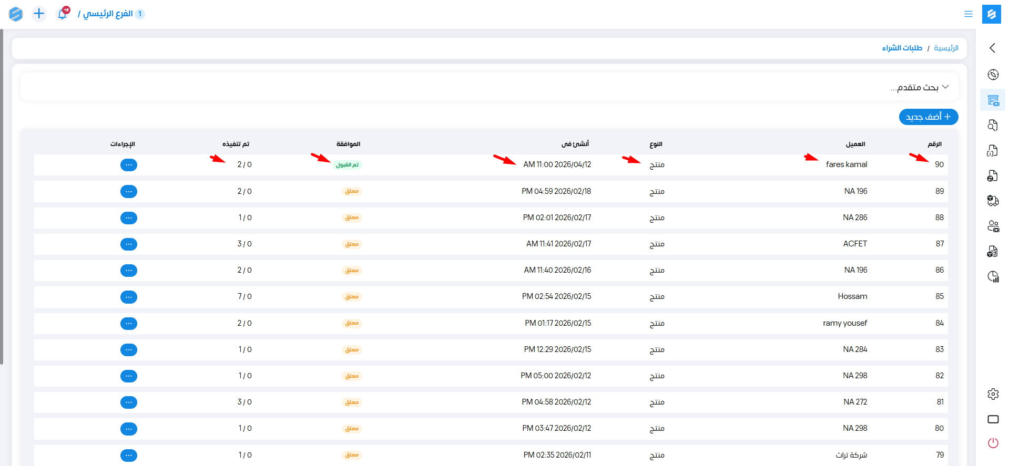Click the dashboard compass icon in sidebar
The image size is (1009, 466).
coord(993,75)
